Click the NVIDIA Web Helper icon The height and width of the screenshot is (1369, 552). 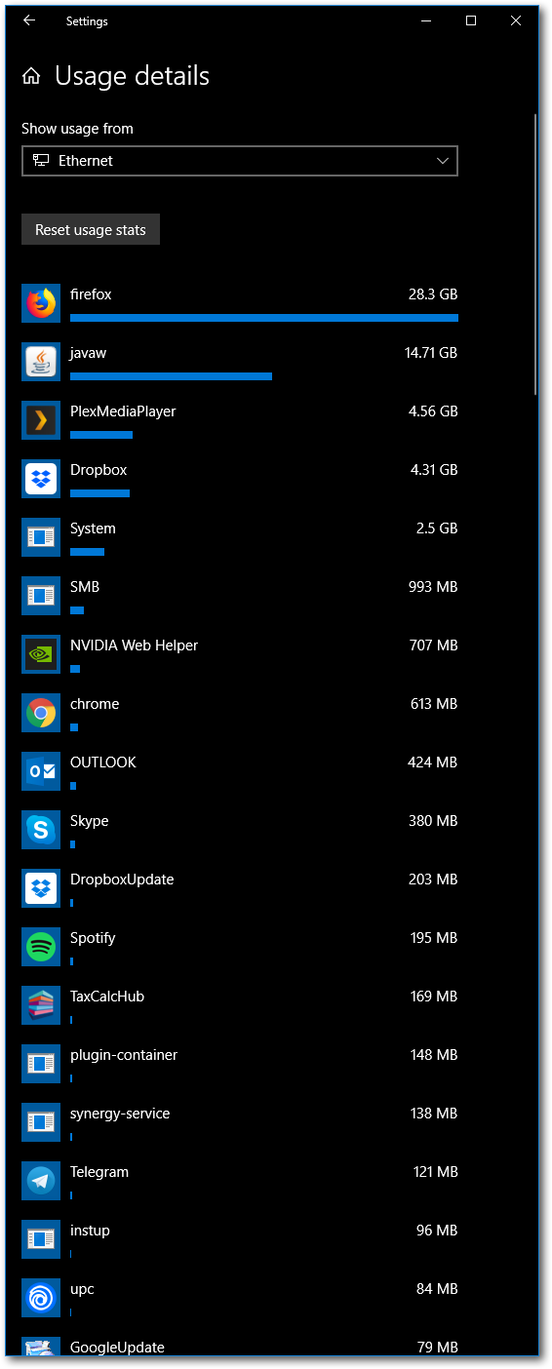[41, 654]
